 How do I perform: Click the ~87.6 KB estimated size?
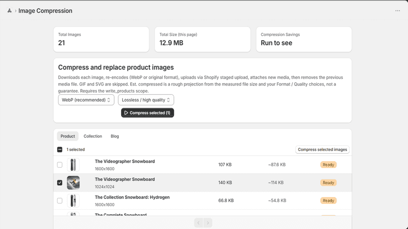tap(277, 165)
